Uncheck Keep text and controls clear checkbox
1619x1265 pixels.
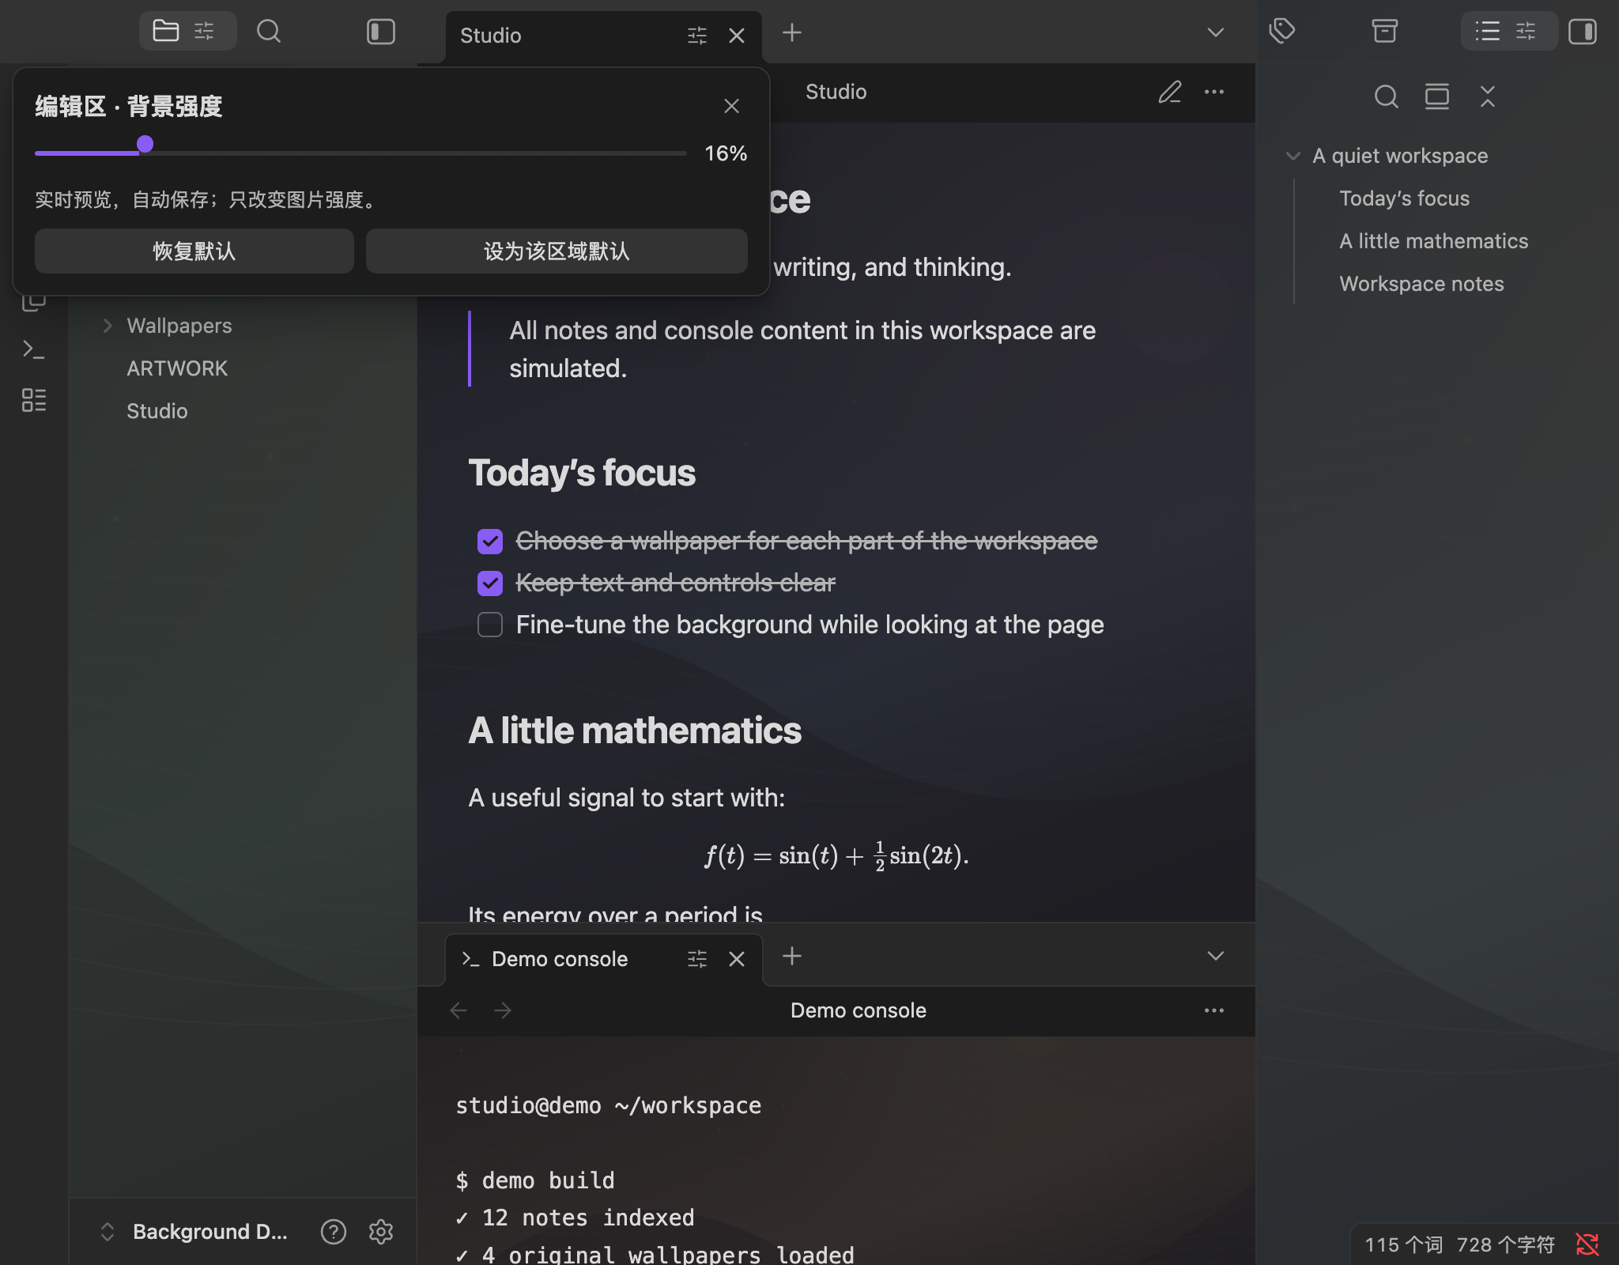coord(490,583)
